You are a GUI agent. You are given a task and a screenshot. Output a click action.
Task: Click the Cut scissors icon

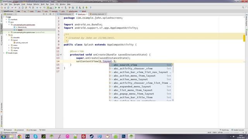tap(19, 8)
